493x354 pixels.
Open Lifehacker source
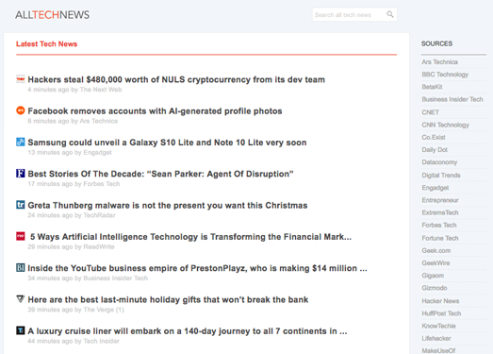436,338
